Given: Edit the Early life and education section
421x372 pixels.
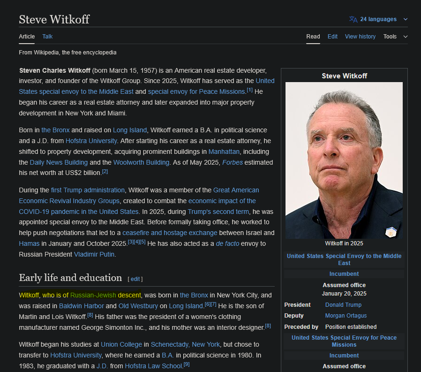Looking at the screenshot, I should tap(135, 279).
